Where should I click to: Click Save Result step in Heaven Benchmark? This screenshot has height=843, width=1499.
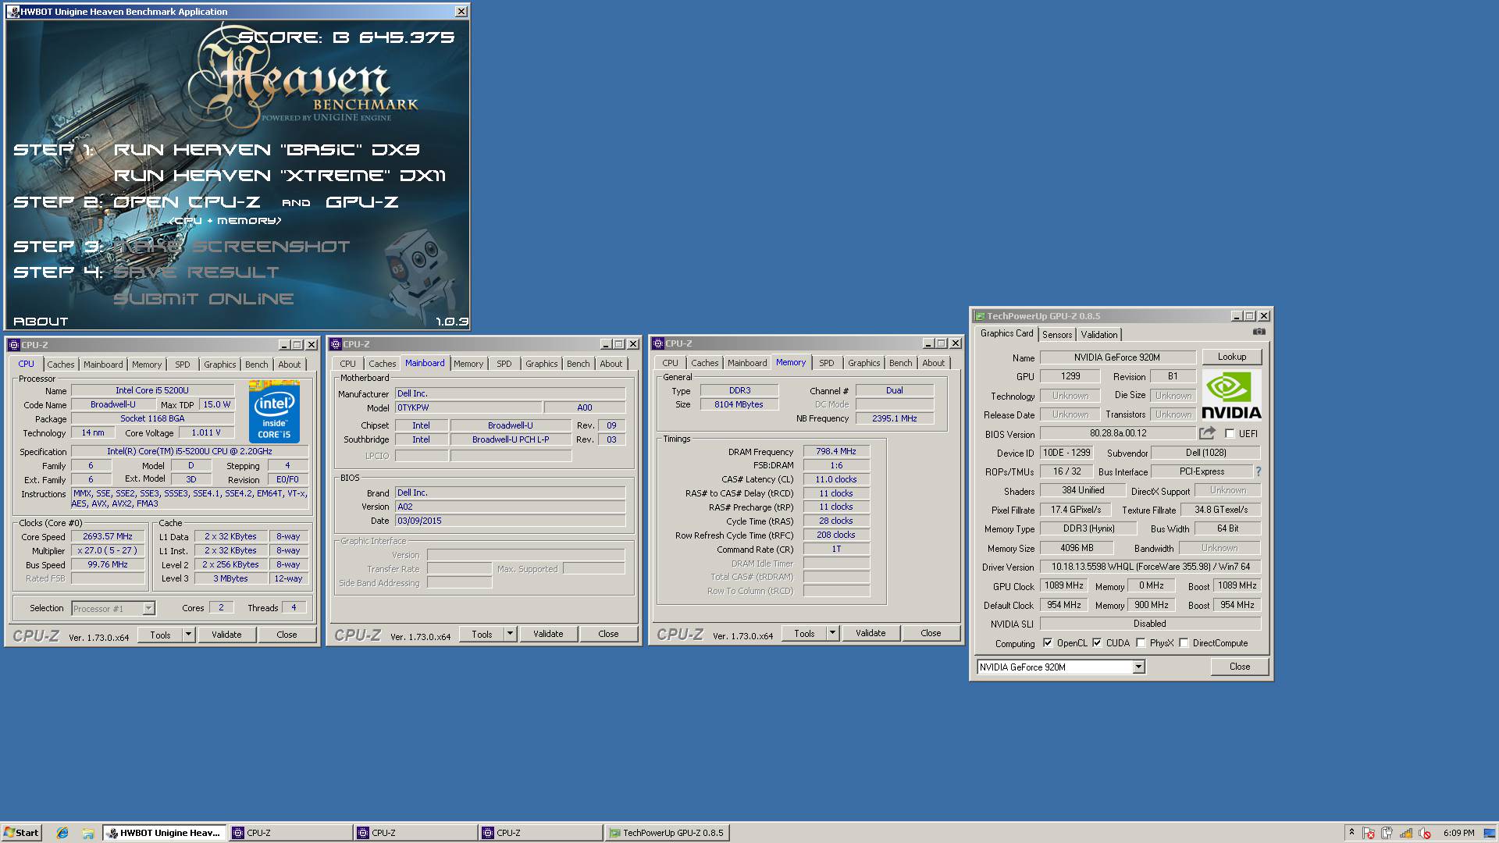[x=196, y=272]
